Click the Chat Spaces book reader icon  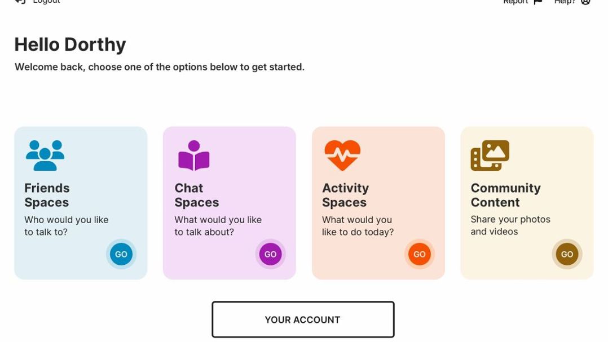pos(193,155)
